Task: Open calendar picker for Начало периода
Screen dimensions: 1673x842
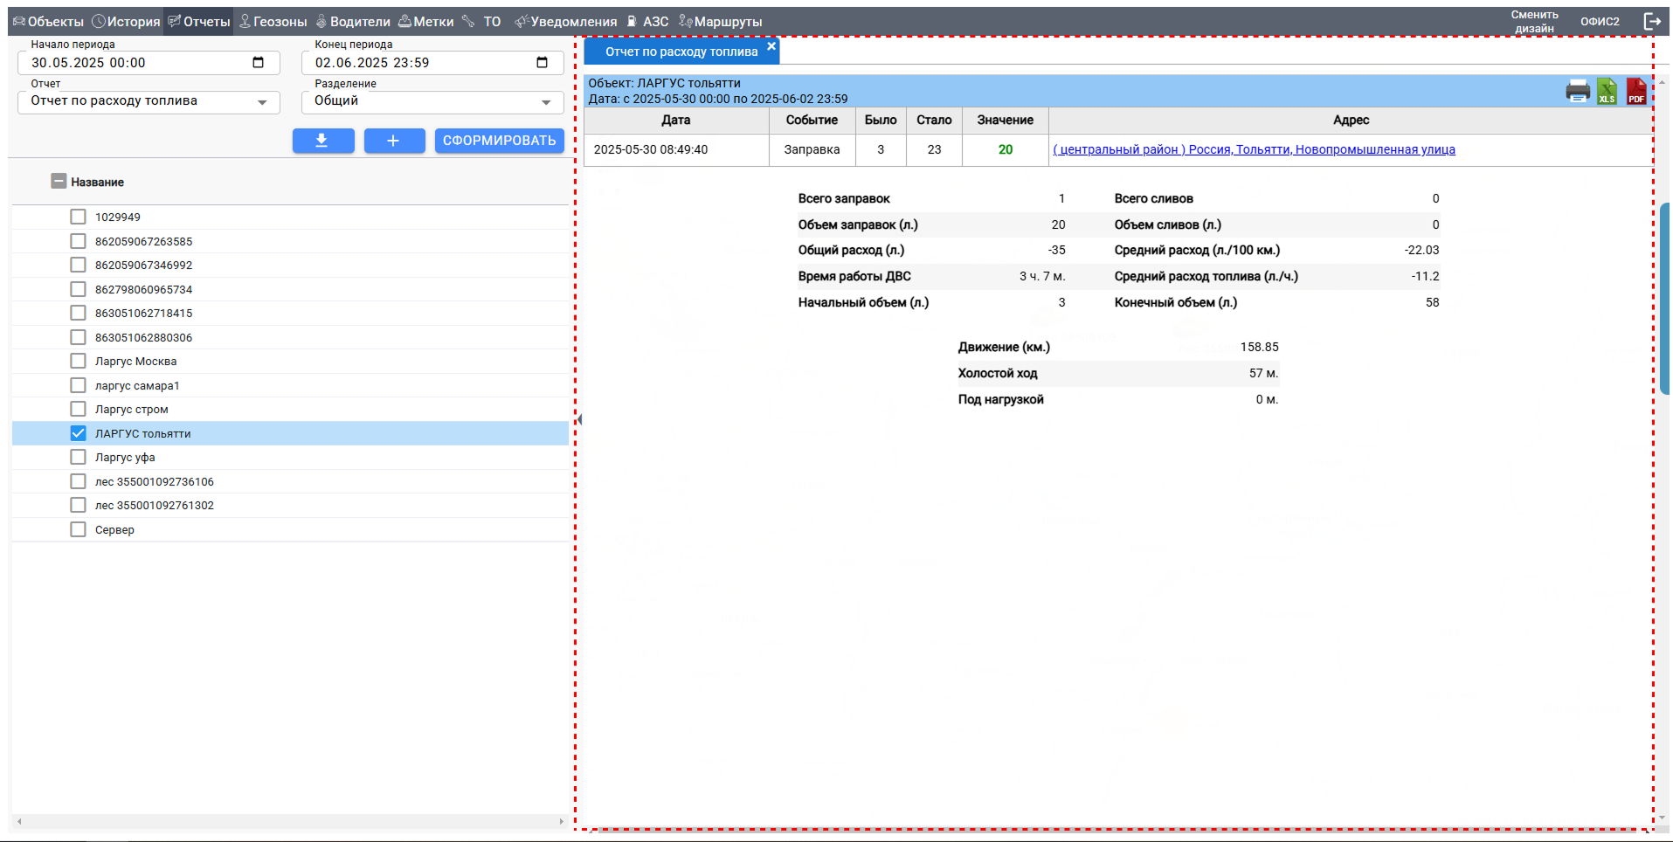Action: [x=258, y=63]
